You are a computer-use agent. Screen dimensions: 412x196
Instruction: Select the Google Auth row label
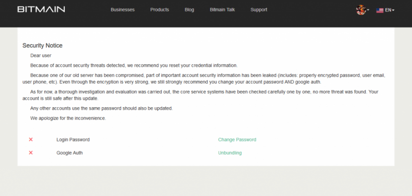coord(69,153)
